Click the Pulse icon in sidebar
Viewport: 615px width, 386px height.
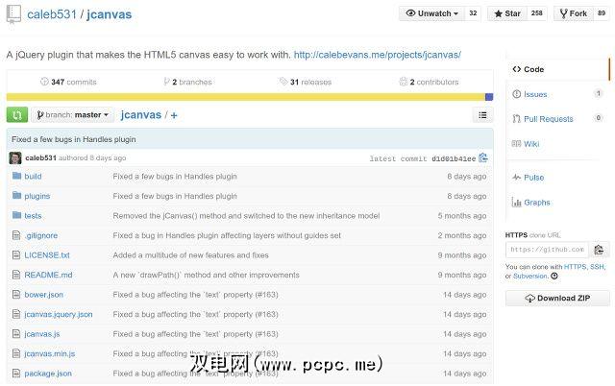tap(517, 177)
